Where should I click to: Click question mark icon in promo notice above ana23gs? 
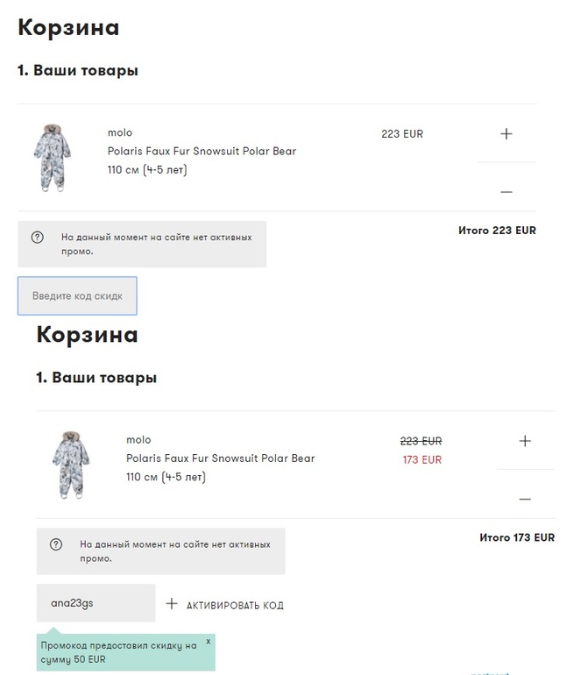pyautogui.click(x=56, y=544)
